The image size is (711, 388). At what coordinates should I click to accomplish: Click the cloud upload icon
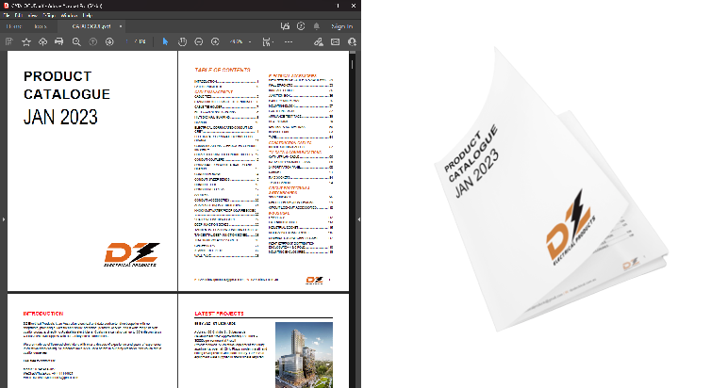[42, 42]
